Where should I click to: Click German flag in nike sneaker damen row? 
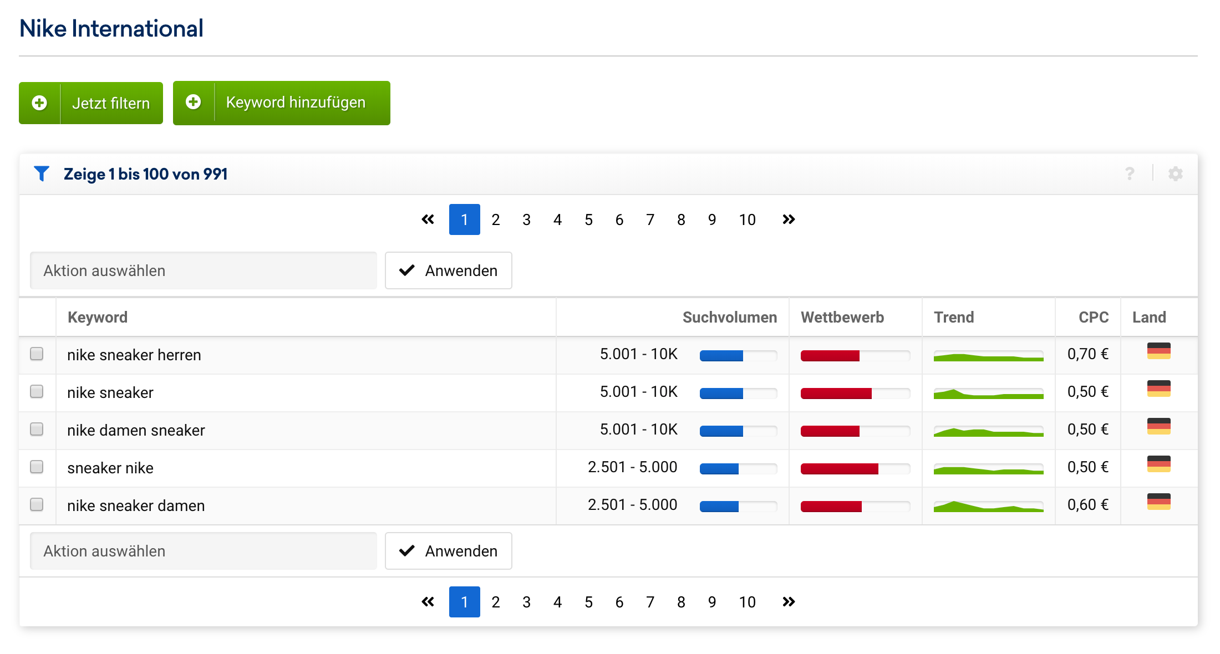[1158, 502]
